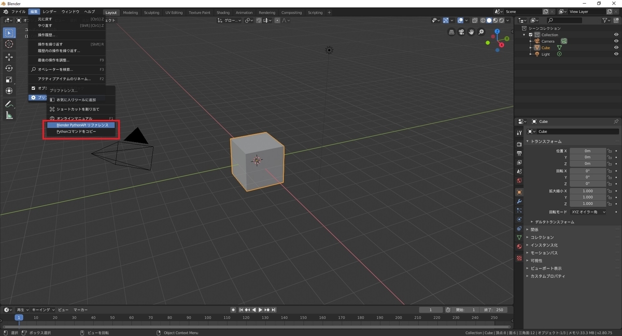Select the 3D Cursor tool
The height and width of the screenshot is (336, 622).
[9, 44]
